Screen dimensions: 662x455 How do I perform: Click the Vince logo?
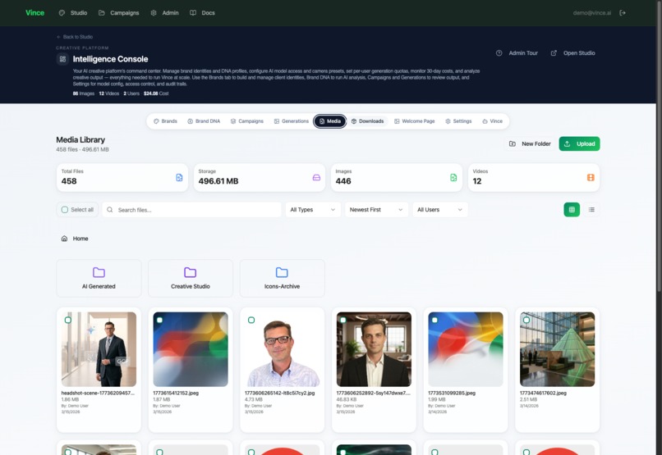(x=34, y=12)
